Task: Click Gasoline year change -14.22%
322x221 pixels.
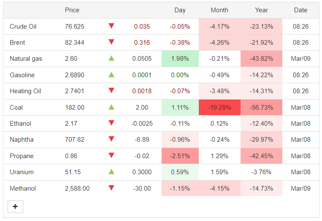Action: (261, 75)
